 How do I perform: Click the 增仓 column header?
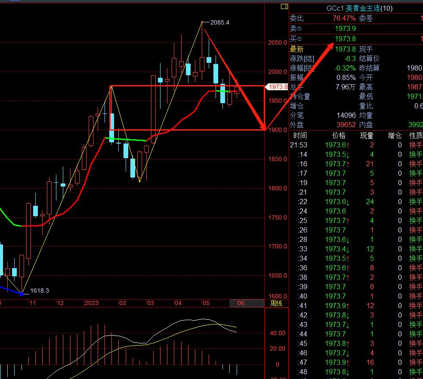pos(395,135)
